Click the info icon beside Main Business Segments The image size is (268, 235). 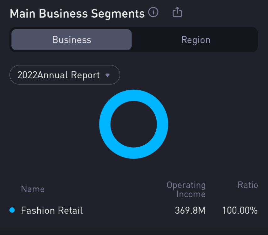tap(153, 13)
